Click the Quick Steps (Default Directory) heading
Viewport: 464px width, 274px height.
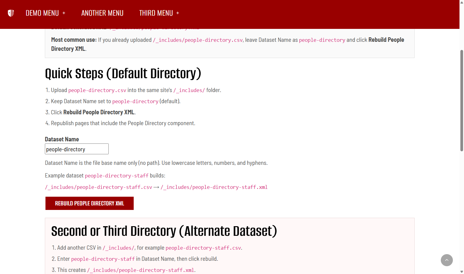[123, 74]
